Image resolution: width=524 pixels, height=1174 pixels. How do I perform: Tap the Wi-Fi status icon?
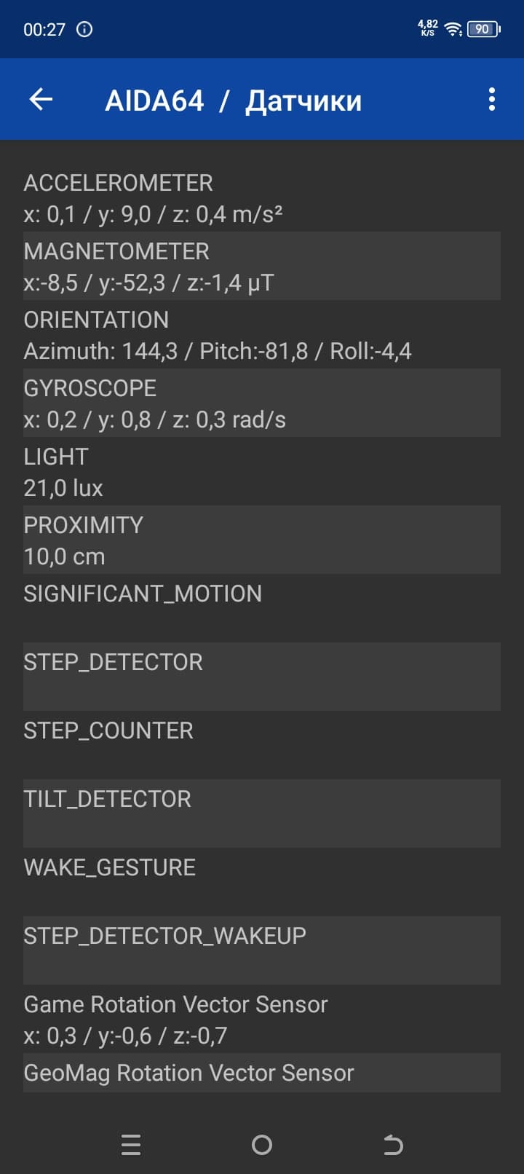tap(453, 29)
